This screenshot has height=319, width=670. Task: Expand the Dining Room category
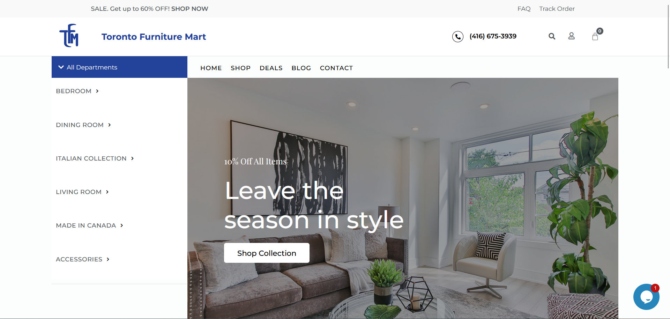[x=83, y=125]
